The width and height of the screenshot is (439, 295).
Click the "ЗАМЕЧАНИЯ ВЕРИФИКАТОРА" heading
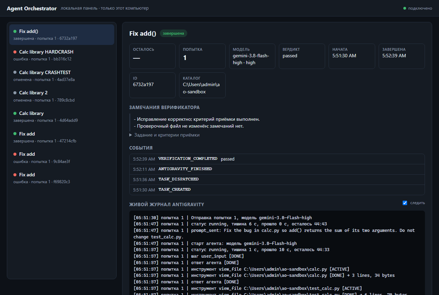click(x=164, y=107)
